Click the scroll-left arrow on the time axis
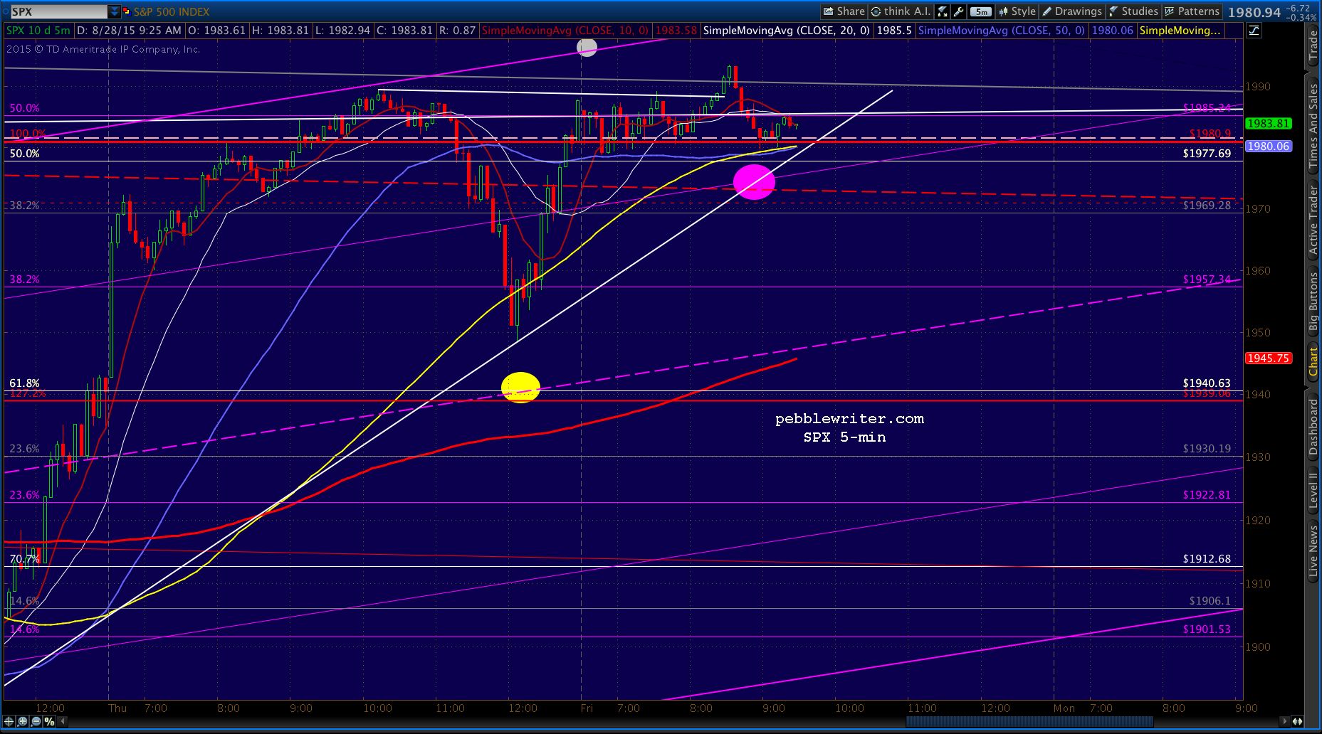Image resolution: width=1322 pixels, height=734 pixels. (x=63, y=721)
